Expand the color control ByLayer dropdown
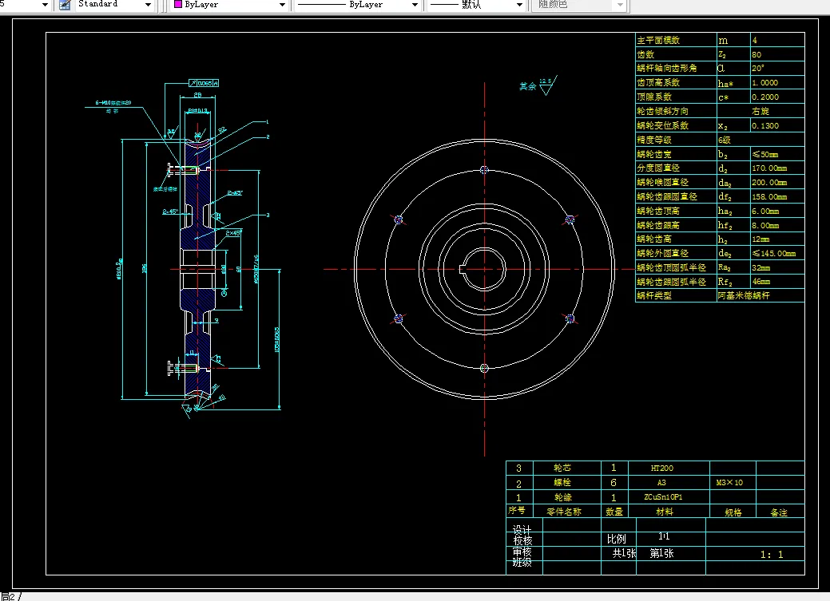The width and height of the screenshot is (830, 601). [281, 5]
